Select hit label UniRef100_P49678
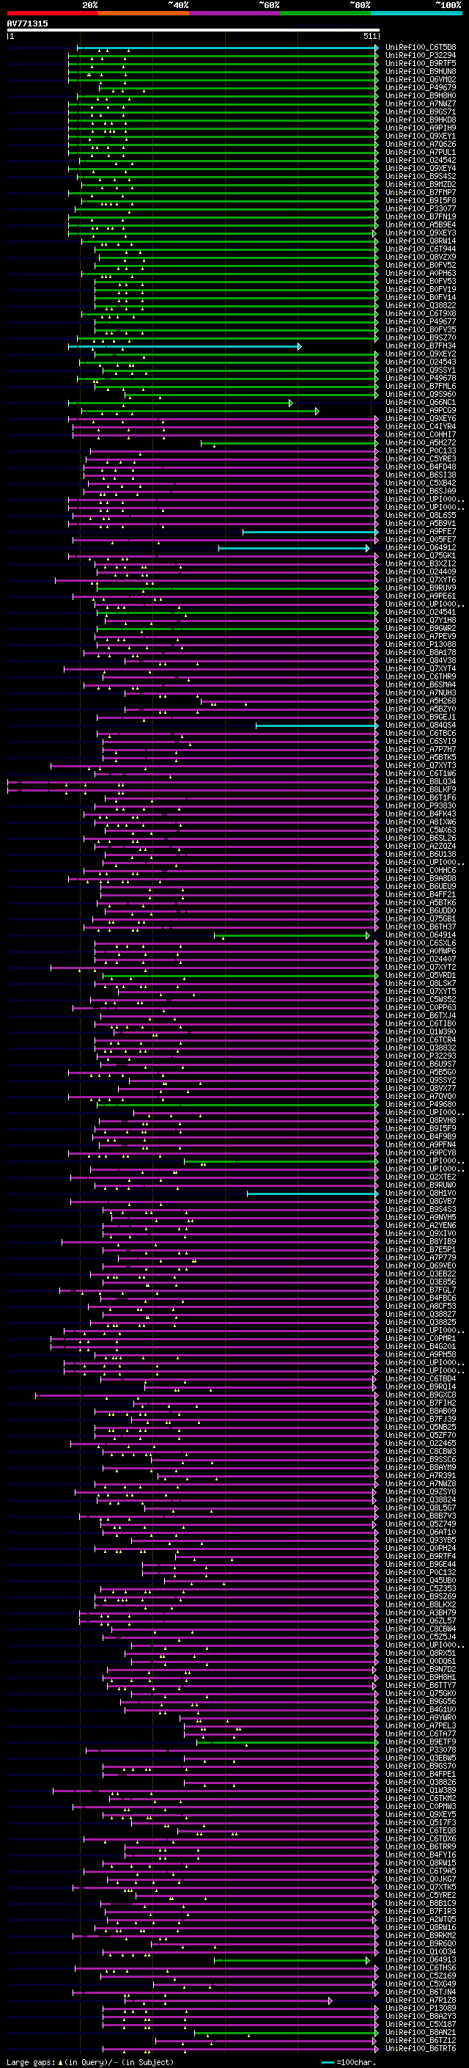469x2068 pixels. pos(421,378)
